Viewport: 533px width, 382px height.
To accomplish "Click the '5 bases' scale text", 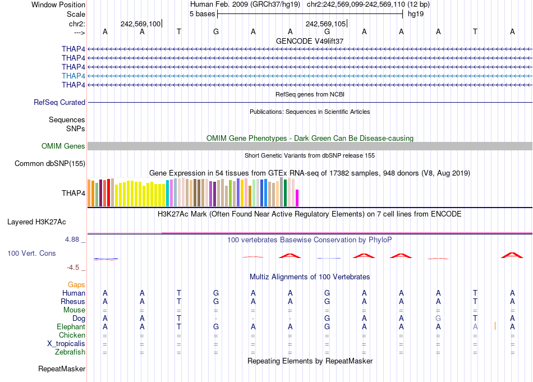I will (202, 14).
